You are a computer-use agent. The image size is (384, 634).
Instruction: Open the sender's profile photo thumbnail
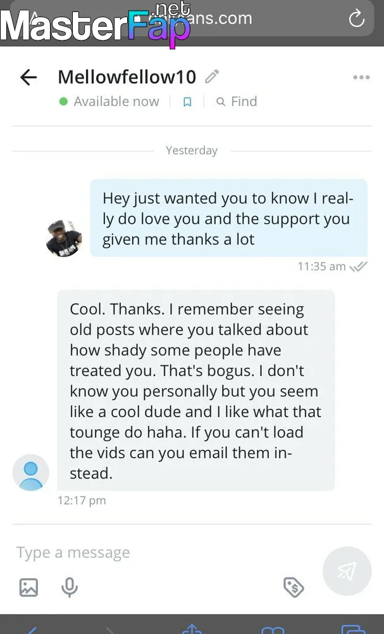click(65, 238)
